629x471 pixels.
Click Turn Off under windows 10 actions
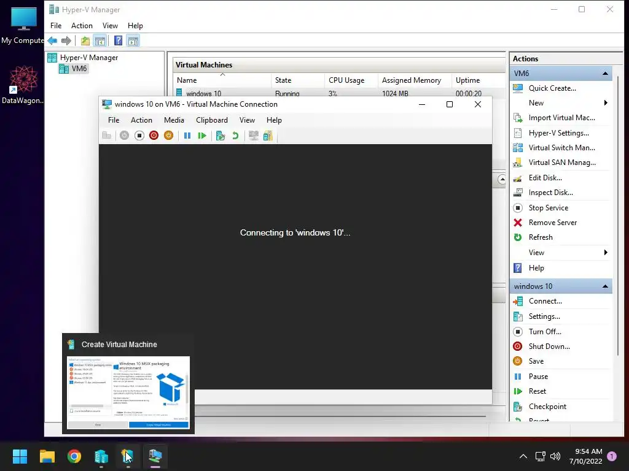tap(545, 332)
